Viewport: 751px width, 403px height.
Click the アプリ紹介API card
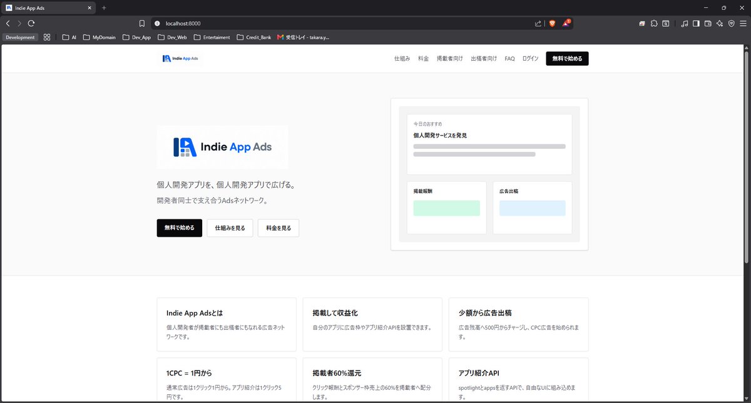519,380
